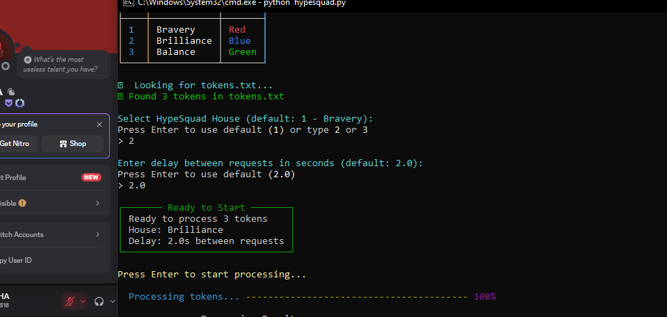Image resolution: width=667 pixels, height=317 pixels.
Task: Click the Get Nitro button
Action: coord(18,144)
